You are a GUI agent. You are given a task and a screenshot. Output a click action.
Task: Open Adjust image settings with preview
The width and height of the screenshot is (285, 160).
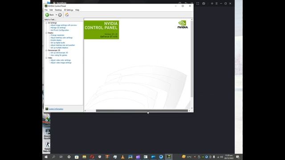[x=64, y=25]
